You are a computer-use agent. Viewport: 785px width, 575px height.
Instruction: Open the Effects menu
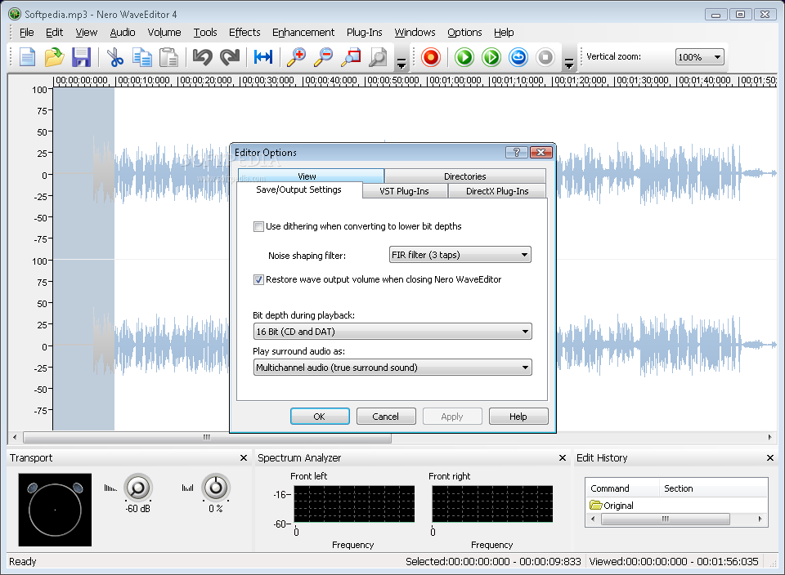[x=244, y=33]
